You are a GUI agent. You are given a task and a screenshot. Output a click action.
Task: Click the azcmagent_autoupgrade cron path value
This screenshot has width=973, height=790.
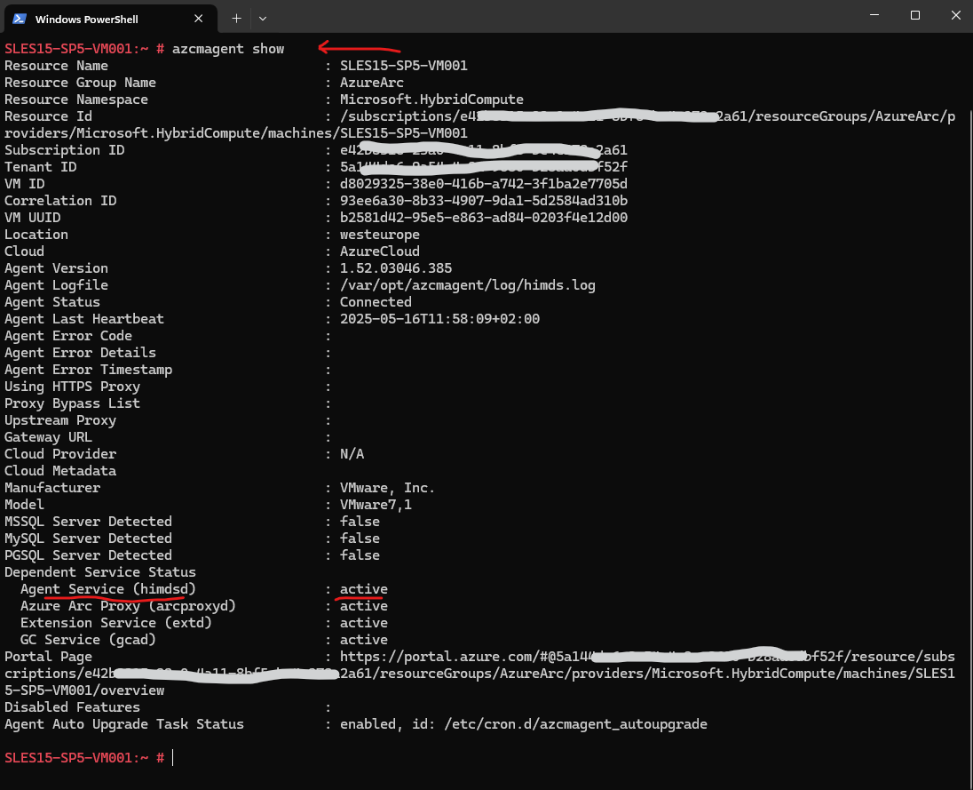575,724
